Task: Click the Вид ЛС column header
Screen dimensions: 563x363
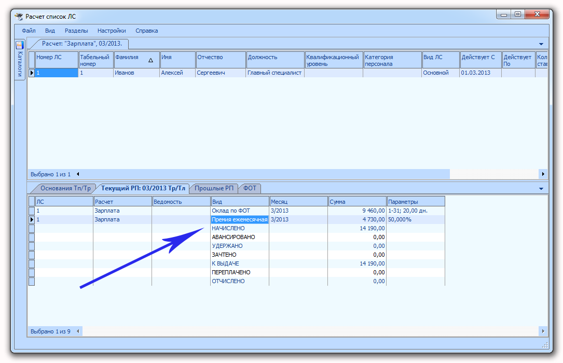Action: (441, 60)
